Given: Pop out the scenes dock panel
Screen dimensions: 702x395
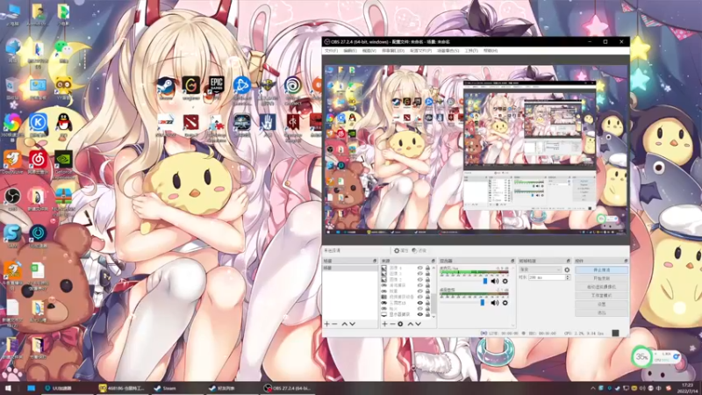Looking at the screenshot, I should [x=375, y=261].
